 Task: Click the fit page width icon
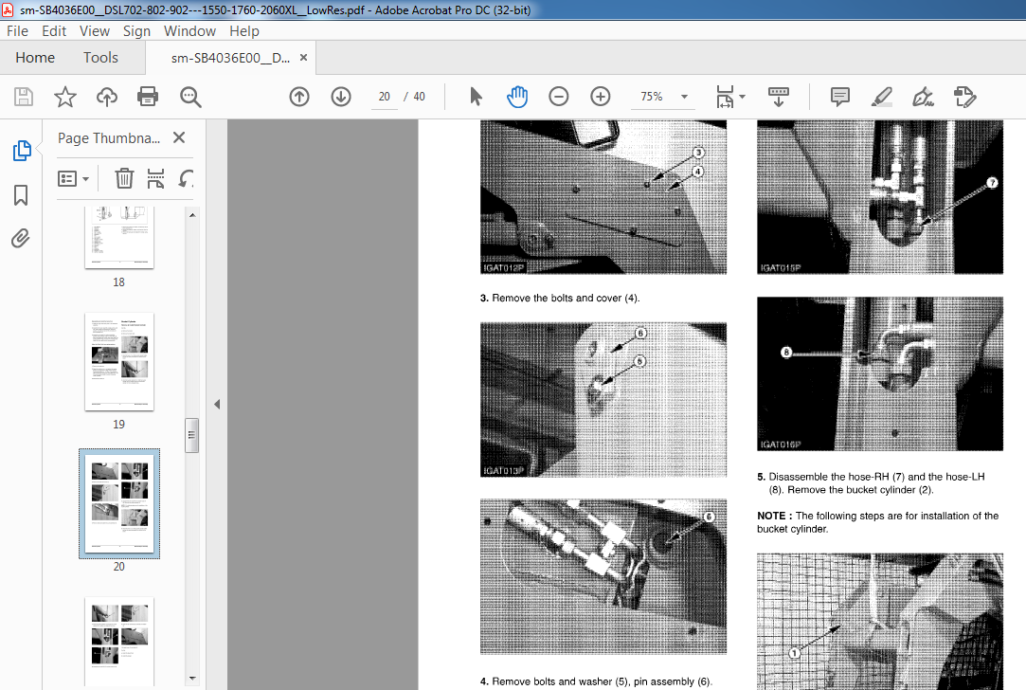725,97
